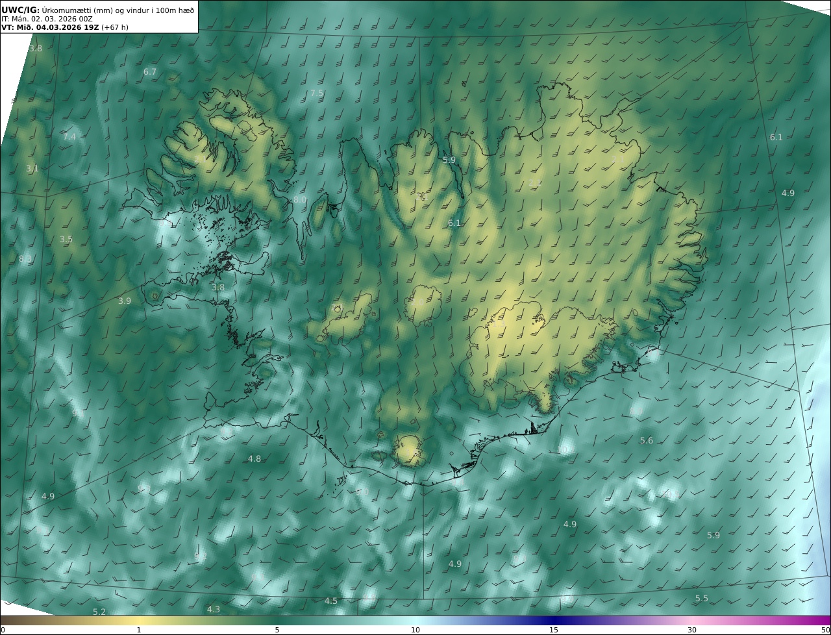The image size is (831, 635).
Task: Click the map value label 8.0
Action: pos(299,200)
